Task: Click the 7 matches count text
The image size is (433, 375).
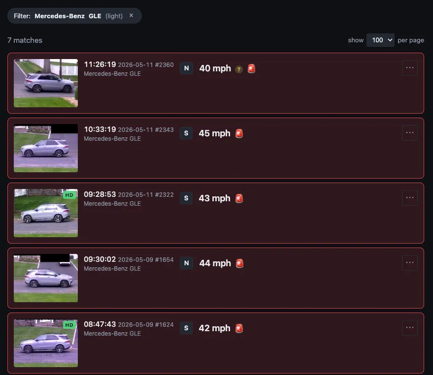Action: tap(25, 40)
